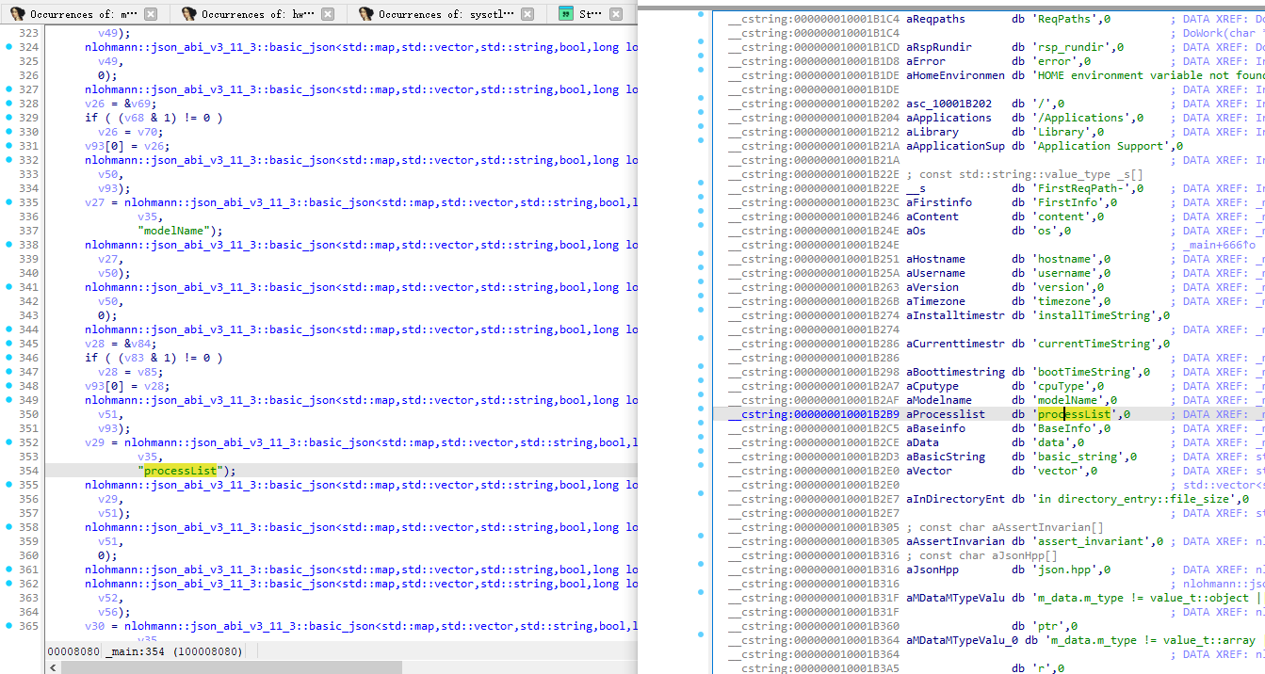Viewport: 1265px width, 674px height.
Task: Select the aProcesslist label in disassembly
Action: click(946, 414)
